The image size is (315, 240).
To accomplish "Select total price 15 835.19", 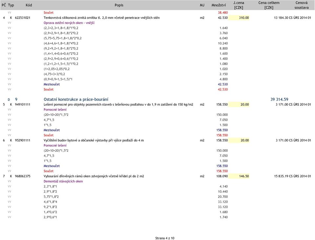I will pos(281,176).
